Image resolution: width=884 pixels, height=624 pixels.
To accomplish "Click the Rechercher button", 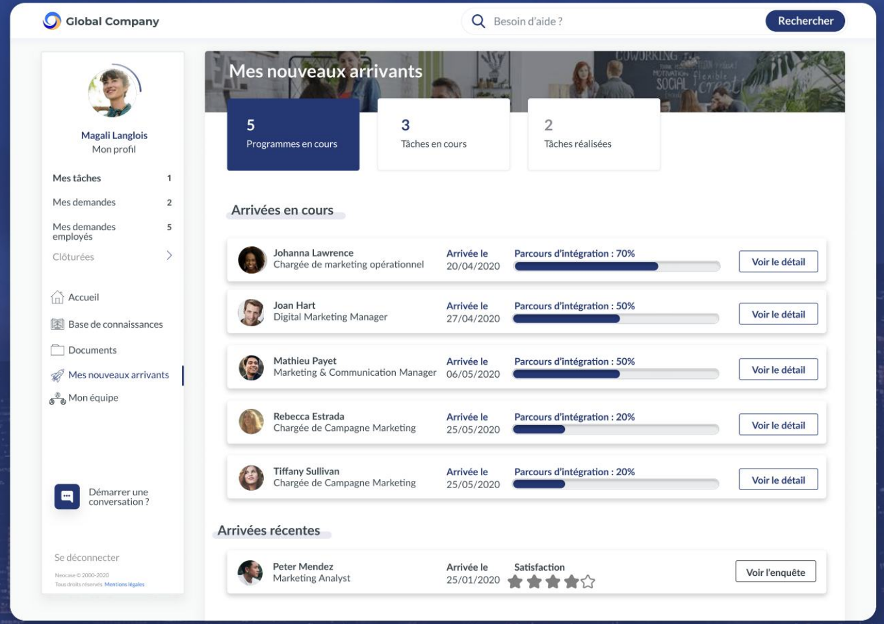I will (x=805, y=21).
